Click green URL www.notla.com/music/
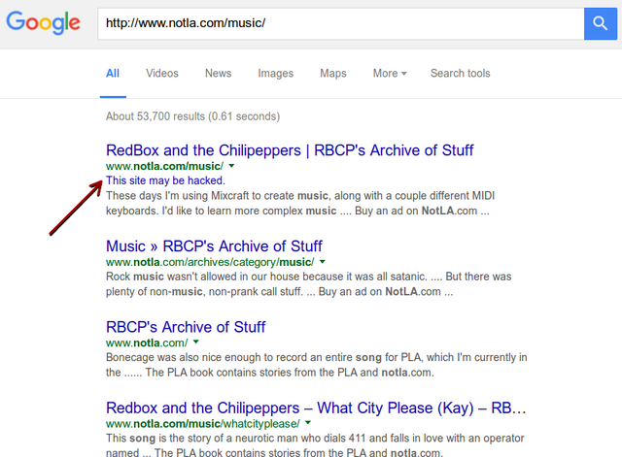Viewport: 622px width, 457px height. tap(164, 166)
